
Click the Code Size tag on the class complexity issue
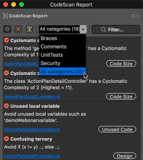pos(121,97)
